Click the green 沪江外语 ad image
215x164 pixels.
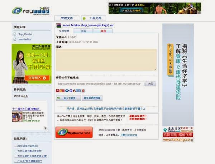[32, 64]
